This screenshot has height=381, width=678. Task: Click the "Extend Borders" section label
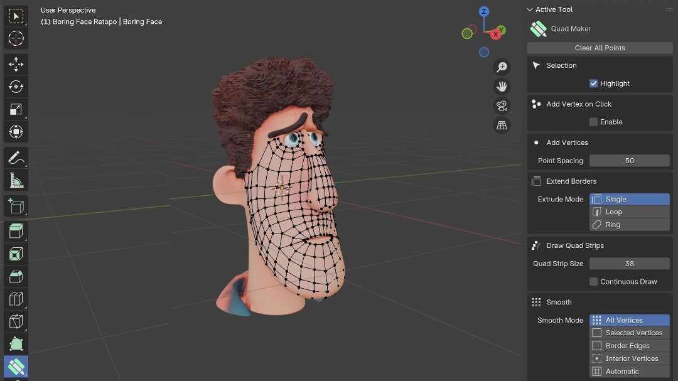point(571,181)
